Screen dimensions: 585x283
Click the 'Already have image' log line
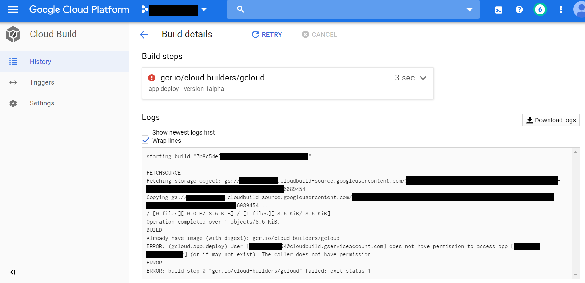click(243, 238)
